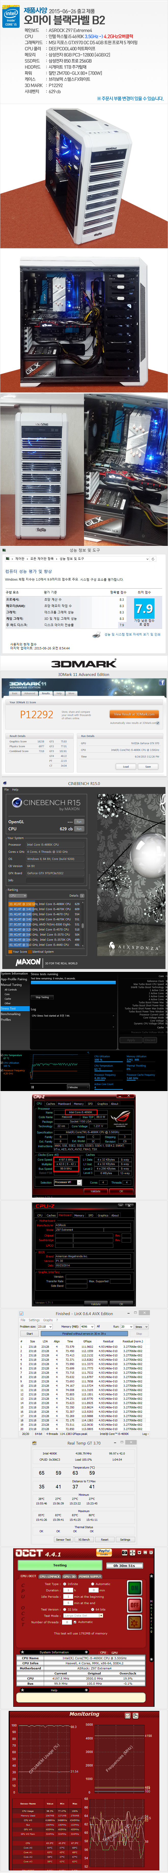Open About tab in lower CPU-Z window
The width and height of the screenshot is (168, 1873).
(115, 1215)
